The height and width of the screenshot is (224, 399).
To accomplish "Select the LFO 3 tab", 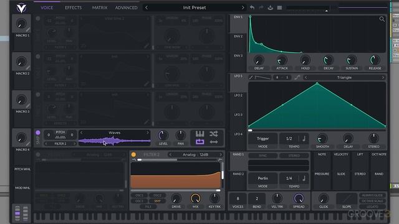I will (x=238, y=114).
